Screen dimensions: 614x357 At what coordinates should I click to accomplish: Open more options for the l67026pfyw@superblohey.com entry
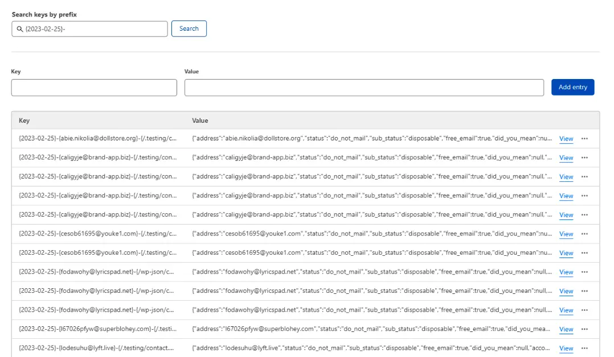click(x=585, y=329)
